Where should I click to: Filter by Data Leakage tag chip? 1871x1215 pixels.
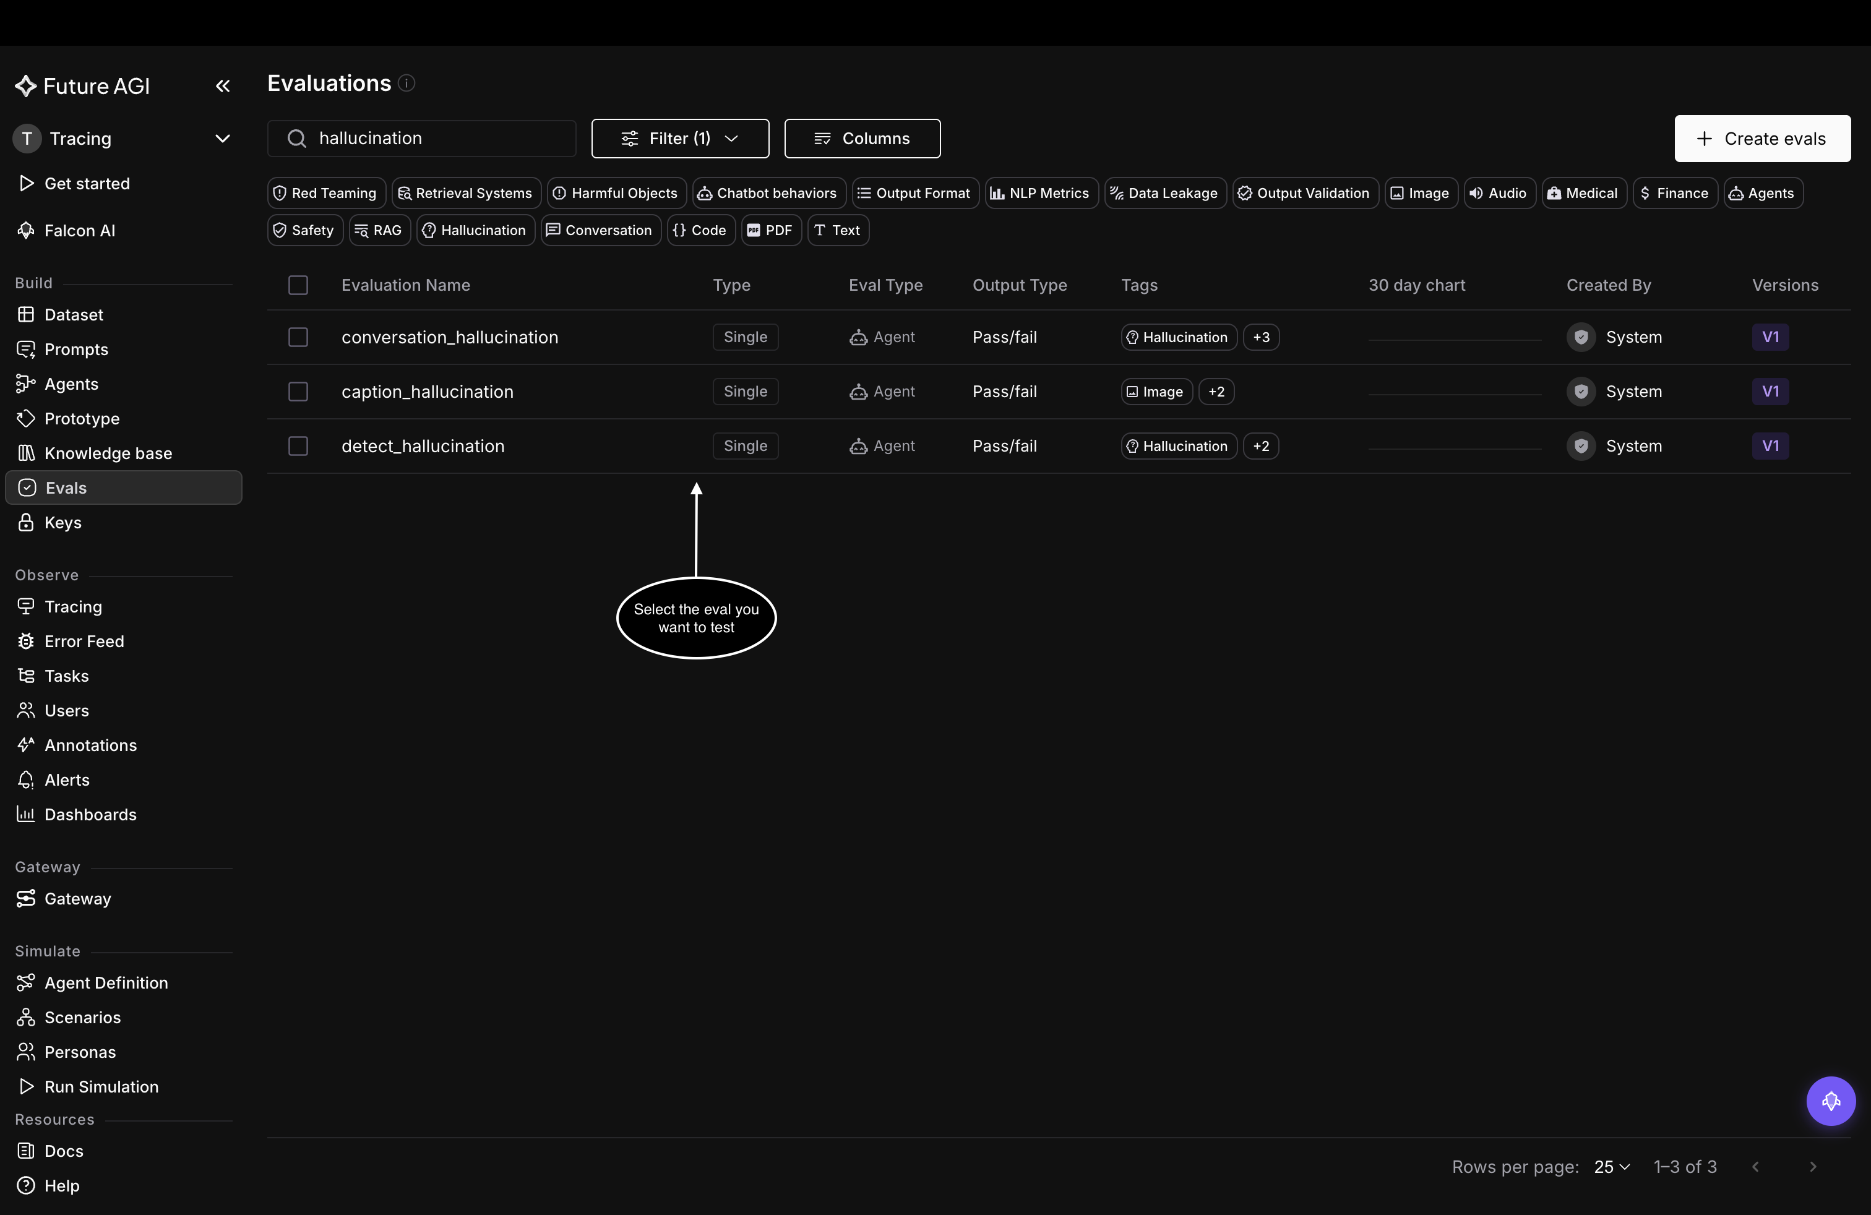pos(1164,192)
